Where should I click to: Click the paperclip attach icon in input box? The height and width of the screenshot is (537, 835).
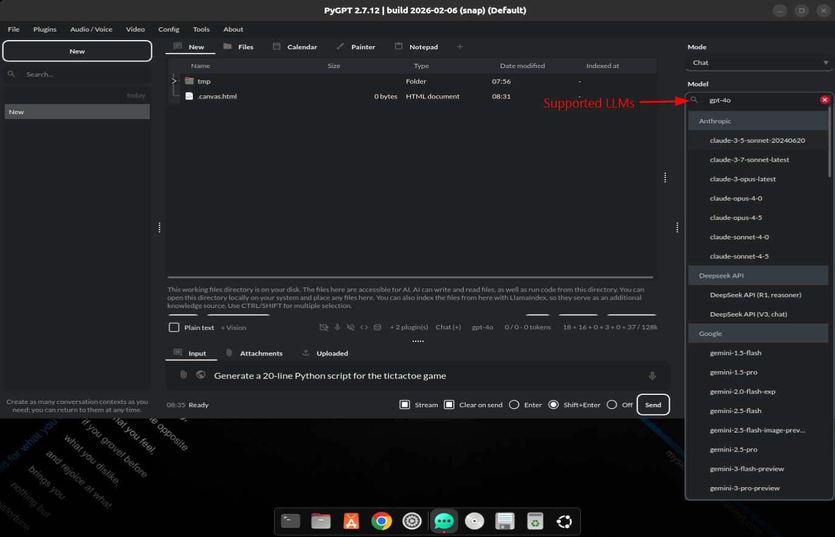(x=184, y=375)
